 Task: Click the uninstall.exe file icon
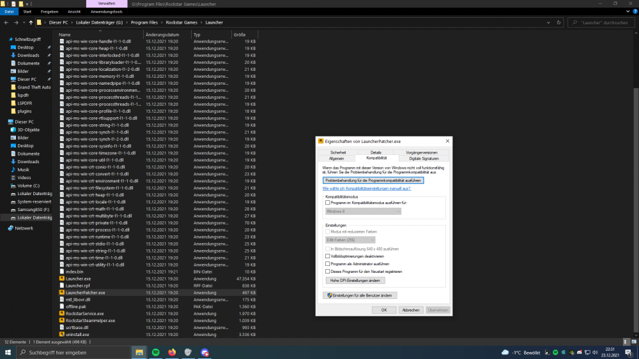62,335
